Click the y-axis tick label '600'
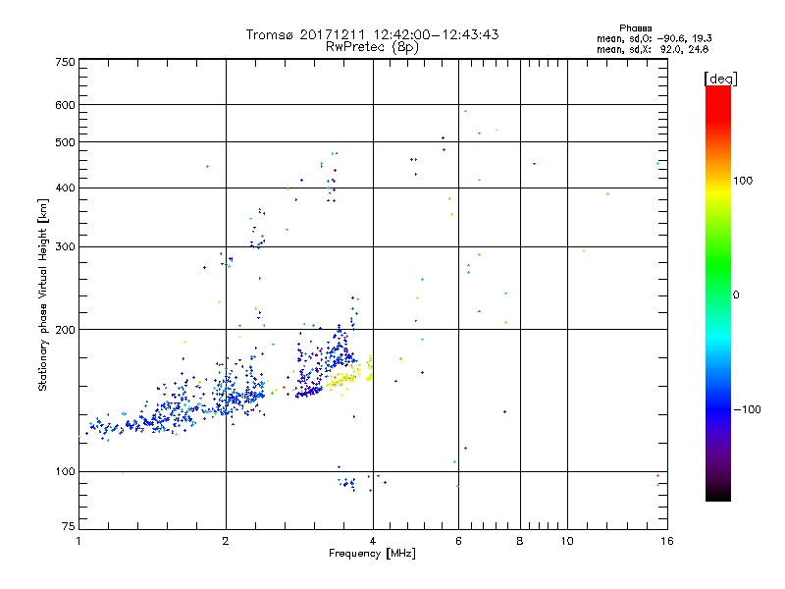The image size is (785, 589). pyautogui.click(x=65, y=105)
